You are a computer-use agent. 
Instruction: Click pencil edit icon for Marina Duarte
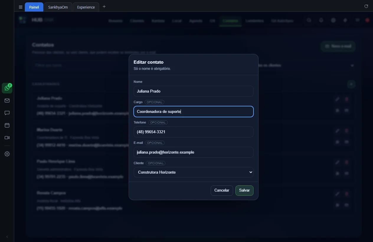(337, 131)
